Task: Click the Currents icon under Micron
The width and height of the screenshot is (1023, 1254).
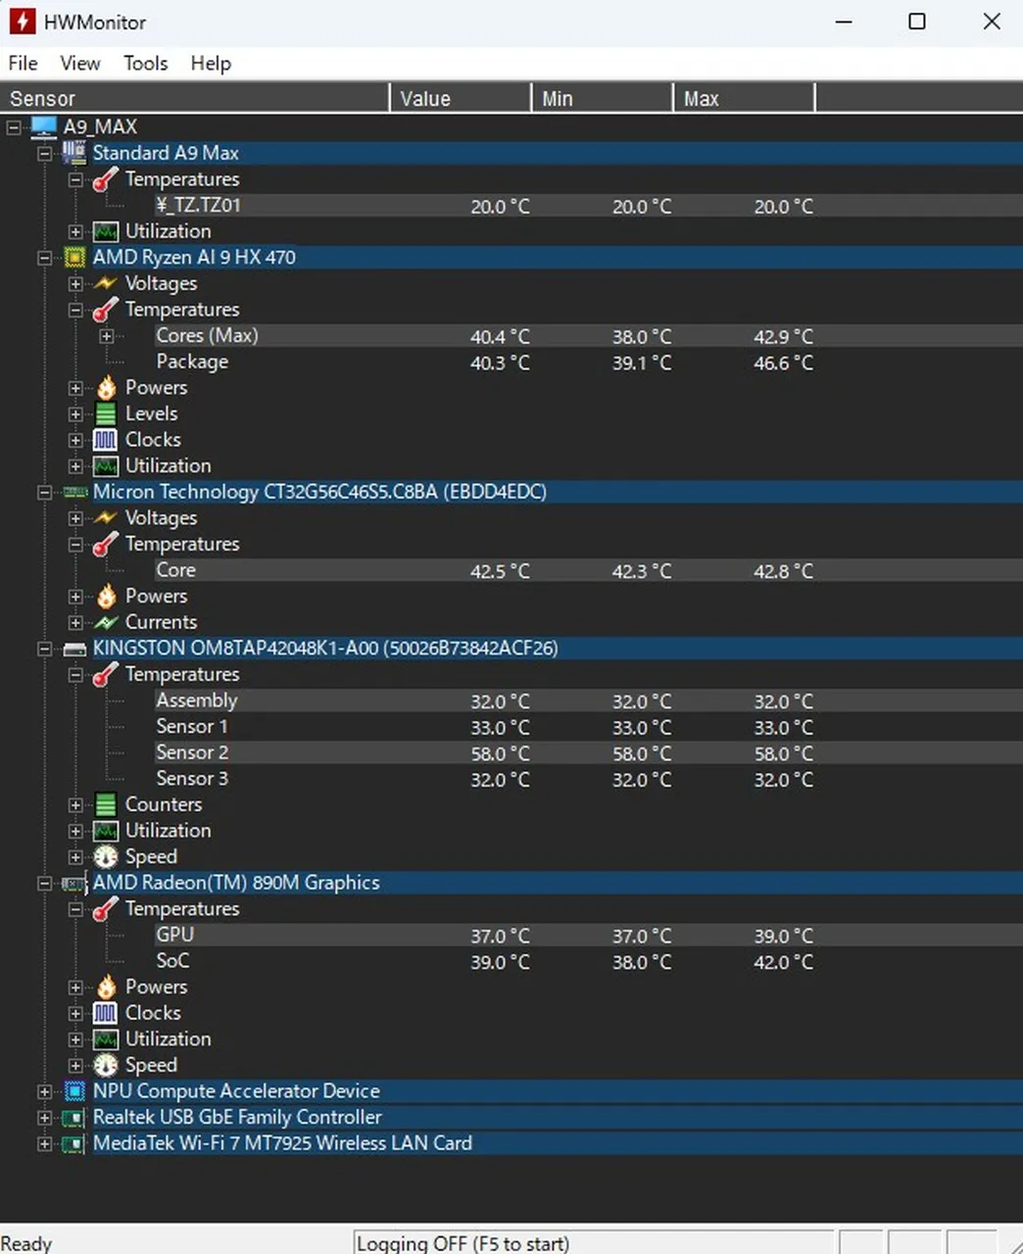Action: [x=106, y=622]
